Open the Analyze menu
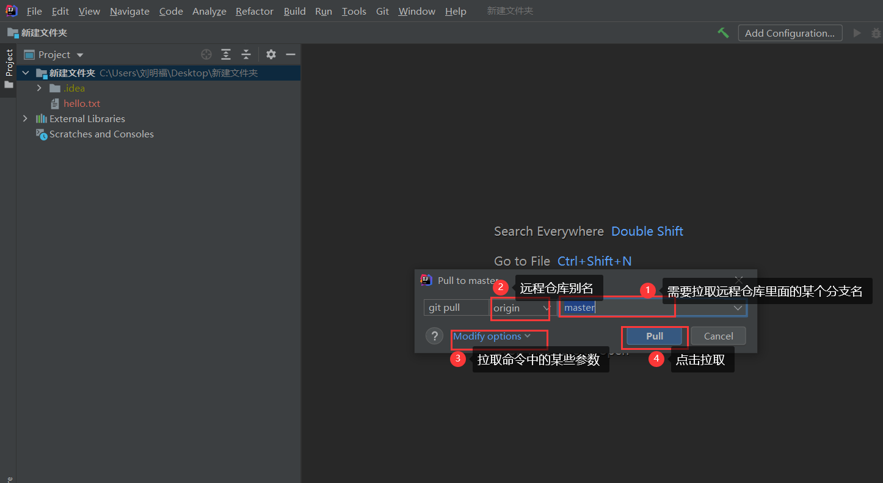The image size is (883, 483). tap(209, 12)
